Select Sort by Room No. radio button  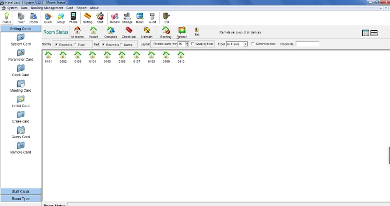[x=57, y=45]
